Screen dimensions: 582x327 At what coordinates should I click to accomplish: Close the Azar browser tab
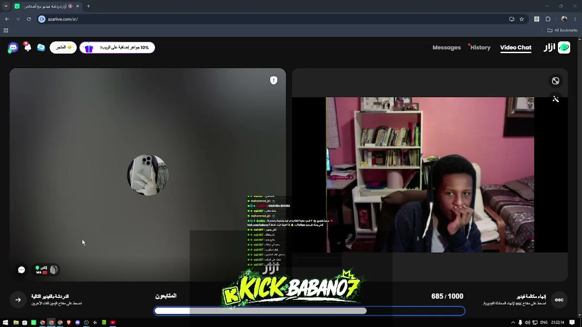tap(77, 6)
